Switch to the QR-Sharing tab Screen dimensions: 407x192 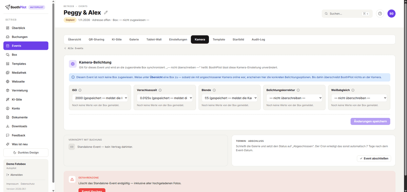(x=96, y=40)
